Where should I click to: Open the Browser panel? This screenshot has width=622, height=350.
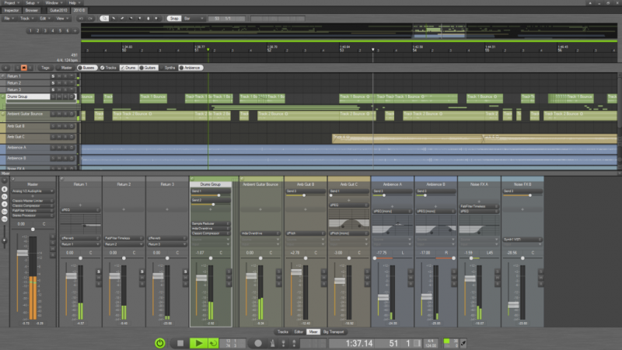coord(31,10)
